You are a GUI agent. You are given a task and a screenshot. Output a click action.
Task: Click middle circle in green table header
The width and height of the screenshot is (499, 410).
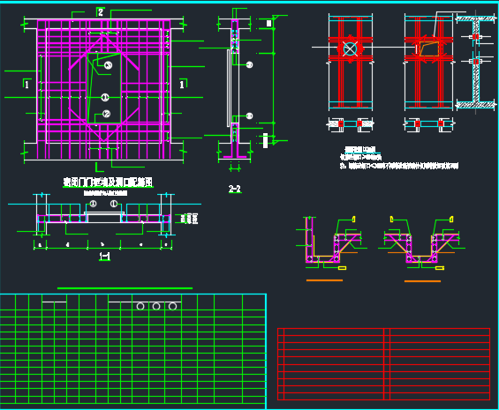(156, 306)
